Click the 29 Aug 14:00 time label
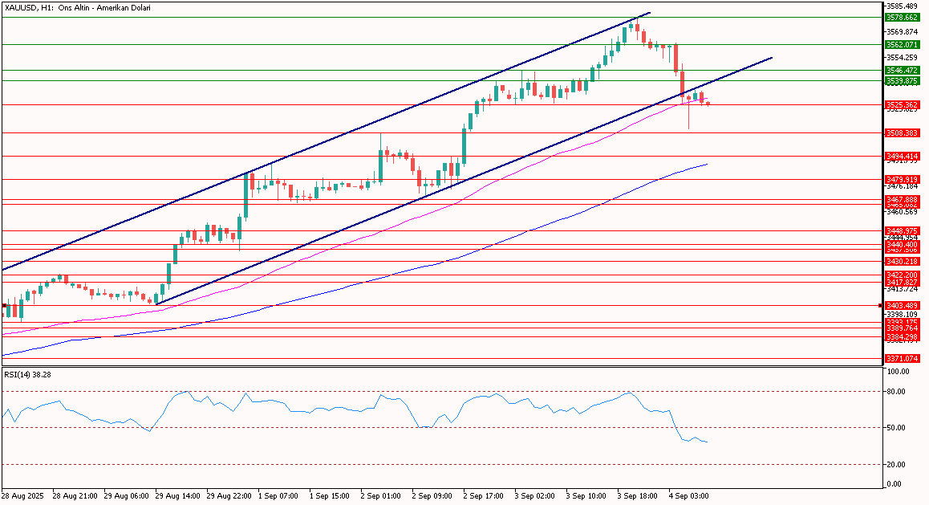The image size is (929, 505). [x=178, y=495]
